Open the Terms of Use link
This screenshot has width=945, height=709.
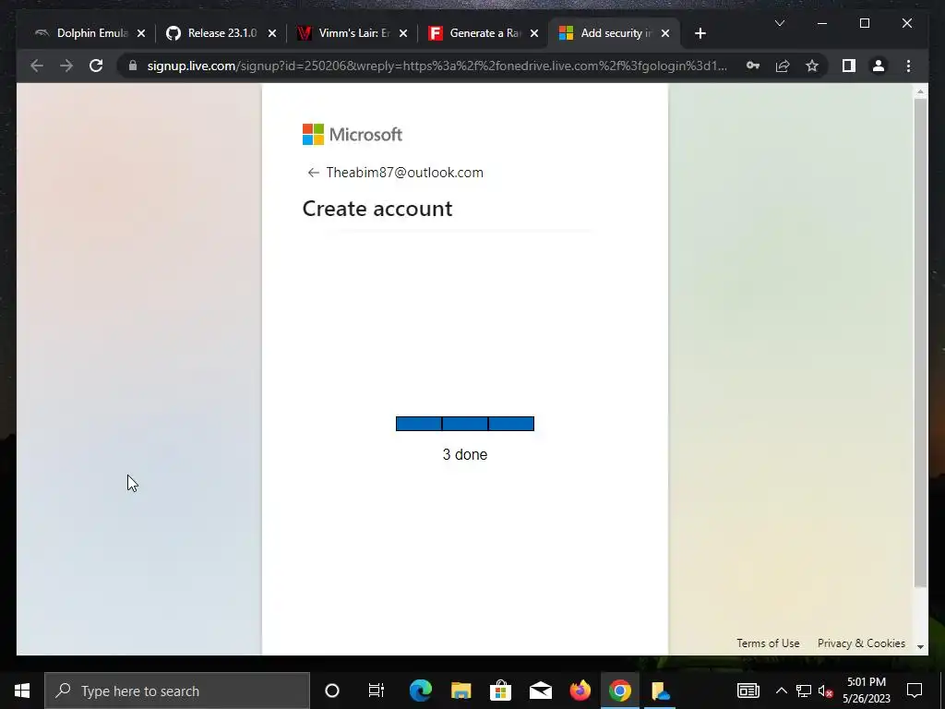click(768, 643)
